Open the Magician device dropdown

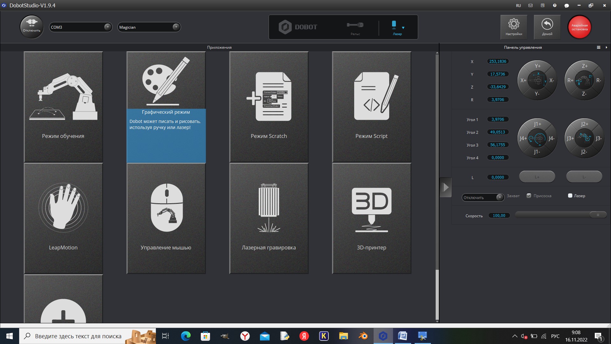[149, 27]
